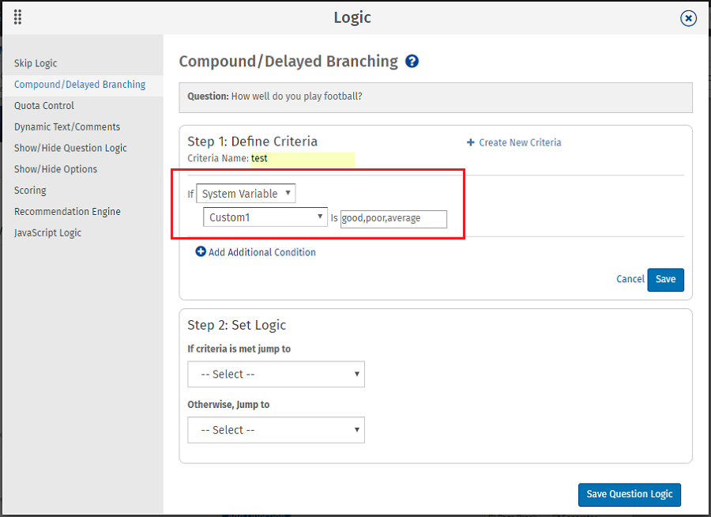Open the Recommendation Engine section

[x=67, y=212]
